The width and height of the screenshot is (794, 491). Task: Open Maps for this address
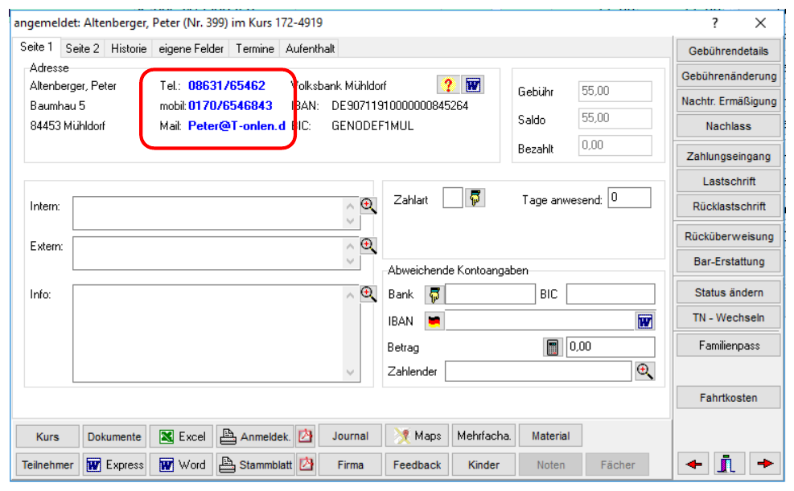click(x=418, y=436)
